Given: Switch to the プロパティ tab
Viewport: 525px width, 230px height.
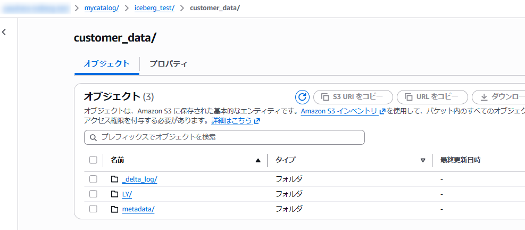Looking at the screenshot, I should (168, 64).
